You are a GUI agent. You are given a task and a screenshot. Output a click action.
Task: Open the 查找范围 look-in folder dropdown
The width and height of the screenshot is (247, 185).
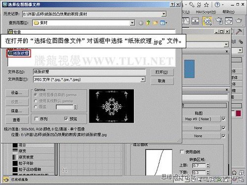tap(132, 23)
